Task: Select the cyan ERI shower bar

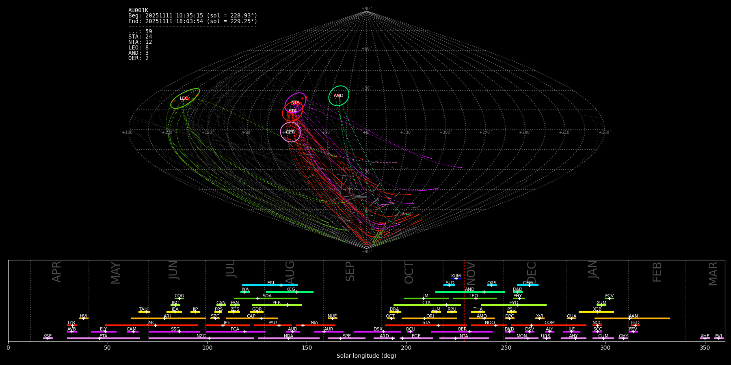Action: 270,285
